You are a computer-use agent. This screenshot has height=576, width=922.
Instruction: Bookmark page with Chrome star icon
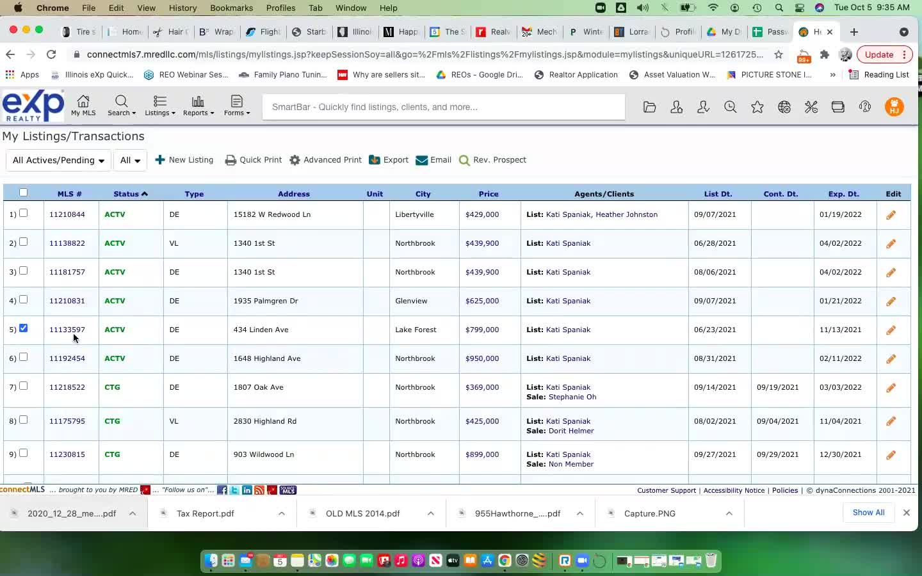(779, 54)
